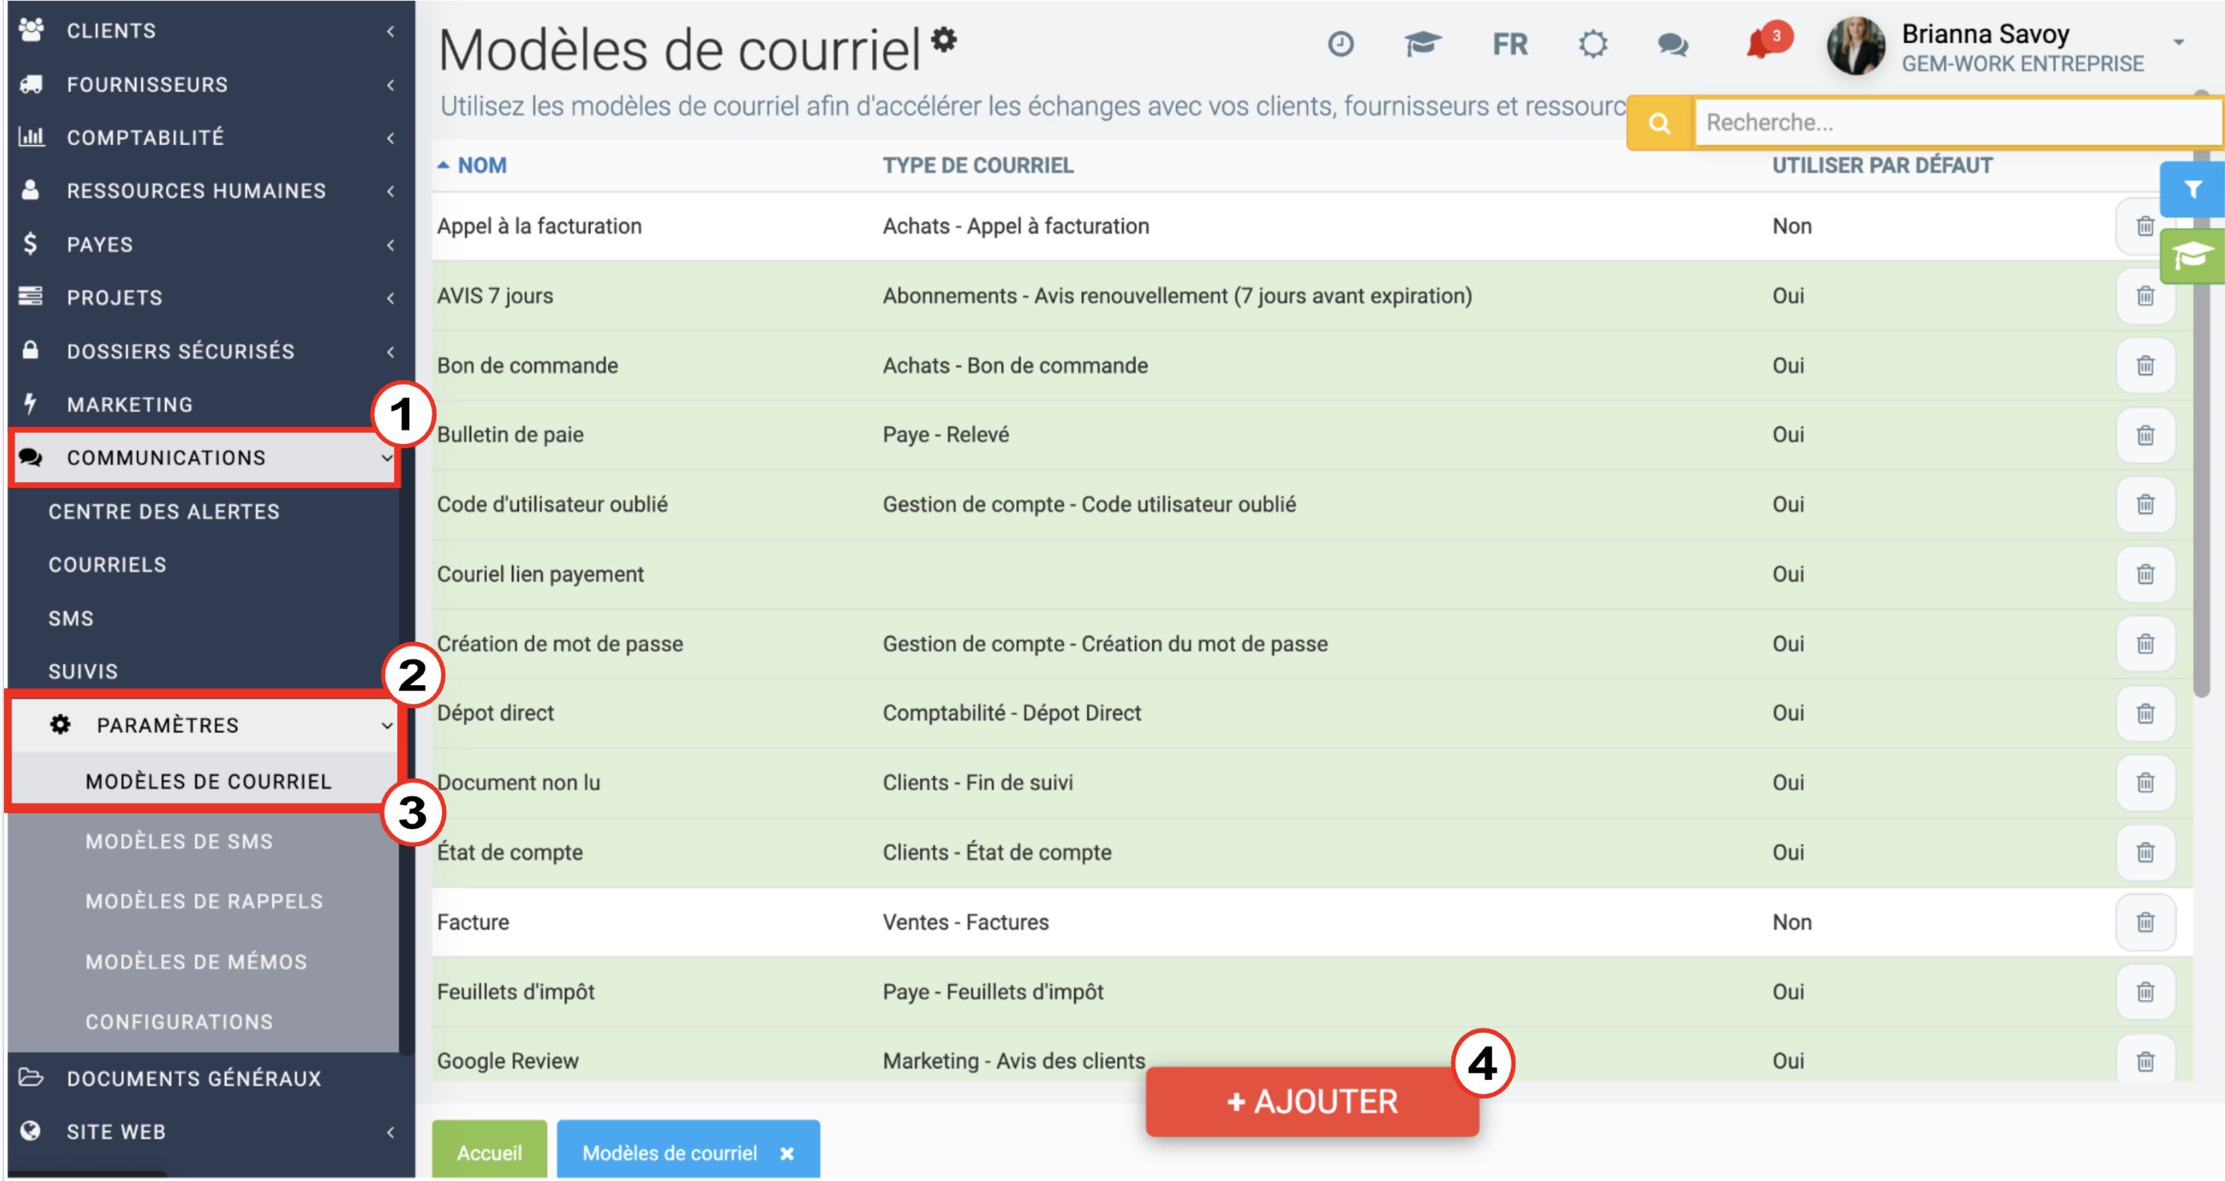
Task: Open the clock history icon in header
Action: pos(1341,43)
